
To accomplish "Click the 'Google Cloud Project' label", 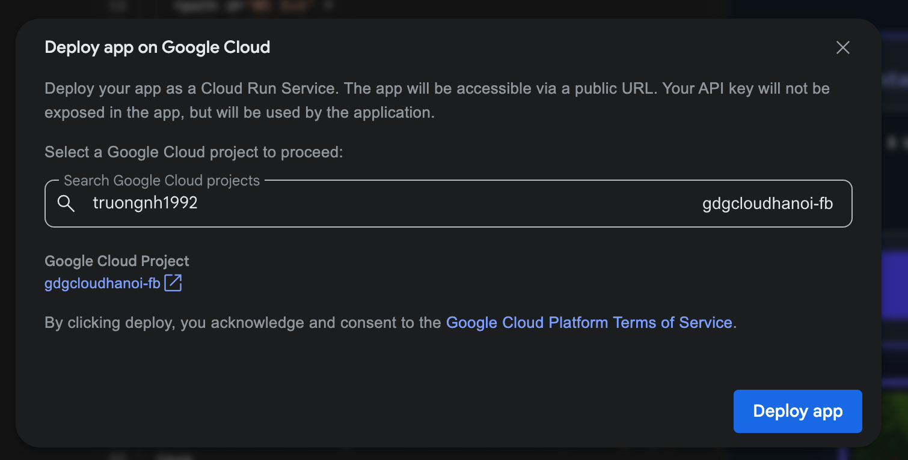I will click(x=117, y=261).
